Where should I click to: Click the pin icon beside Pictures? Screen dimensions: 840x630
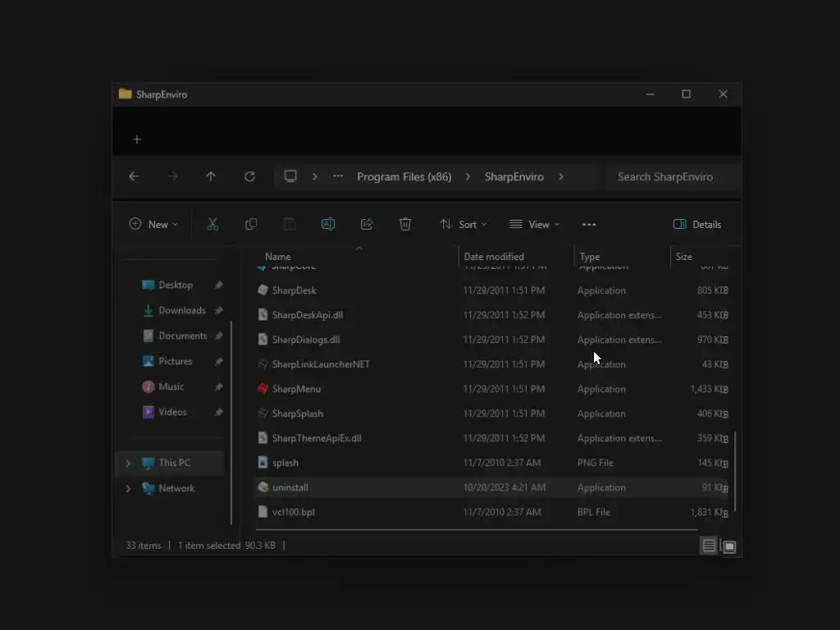(x=218, y=362)
